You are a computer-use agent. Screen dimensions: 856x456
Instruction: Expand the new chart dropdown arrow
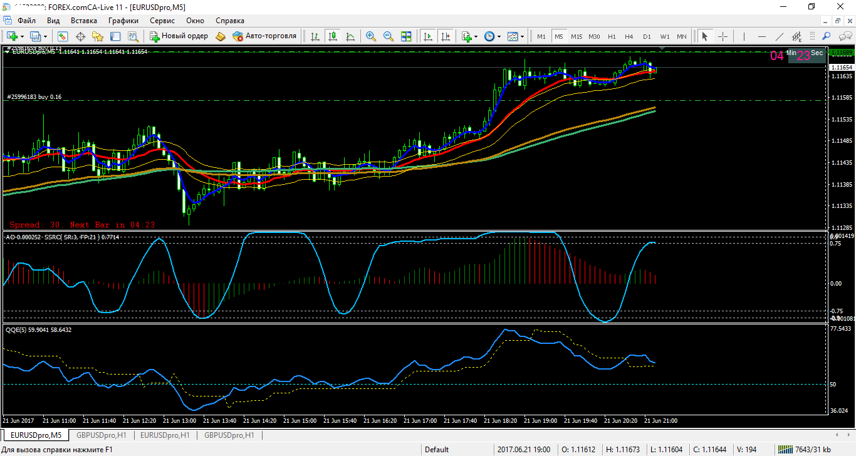23,36
